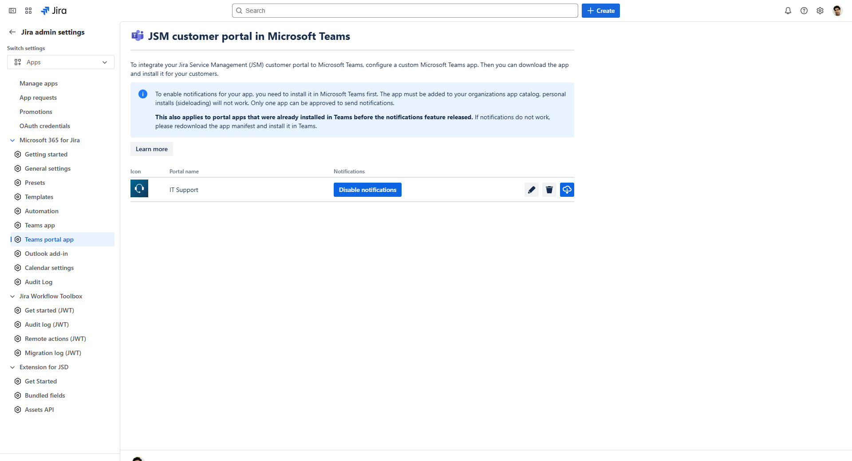Click the IT Support headset portal icon
Screen dimensions: 852x461
[x=139, y=188]
